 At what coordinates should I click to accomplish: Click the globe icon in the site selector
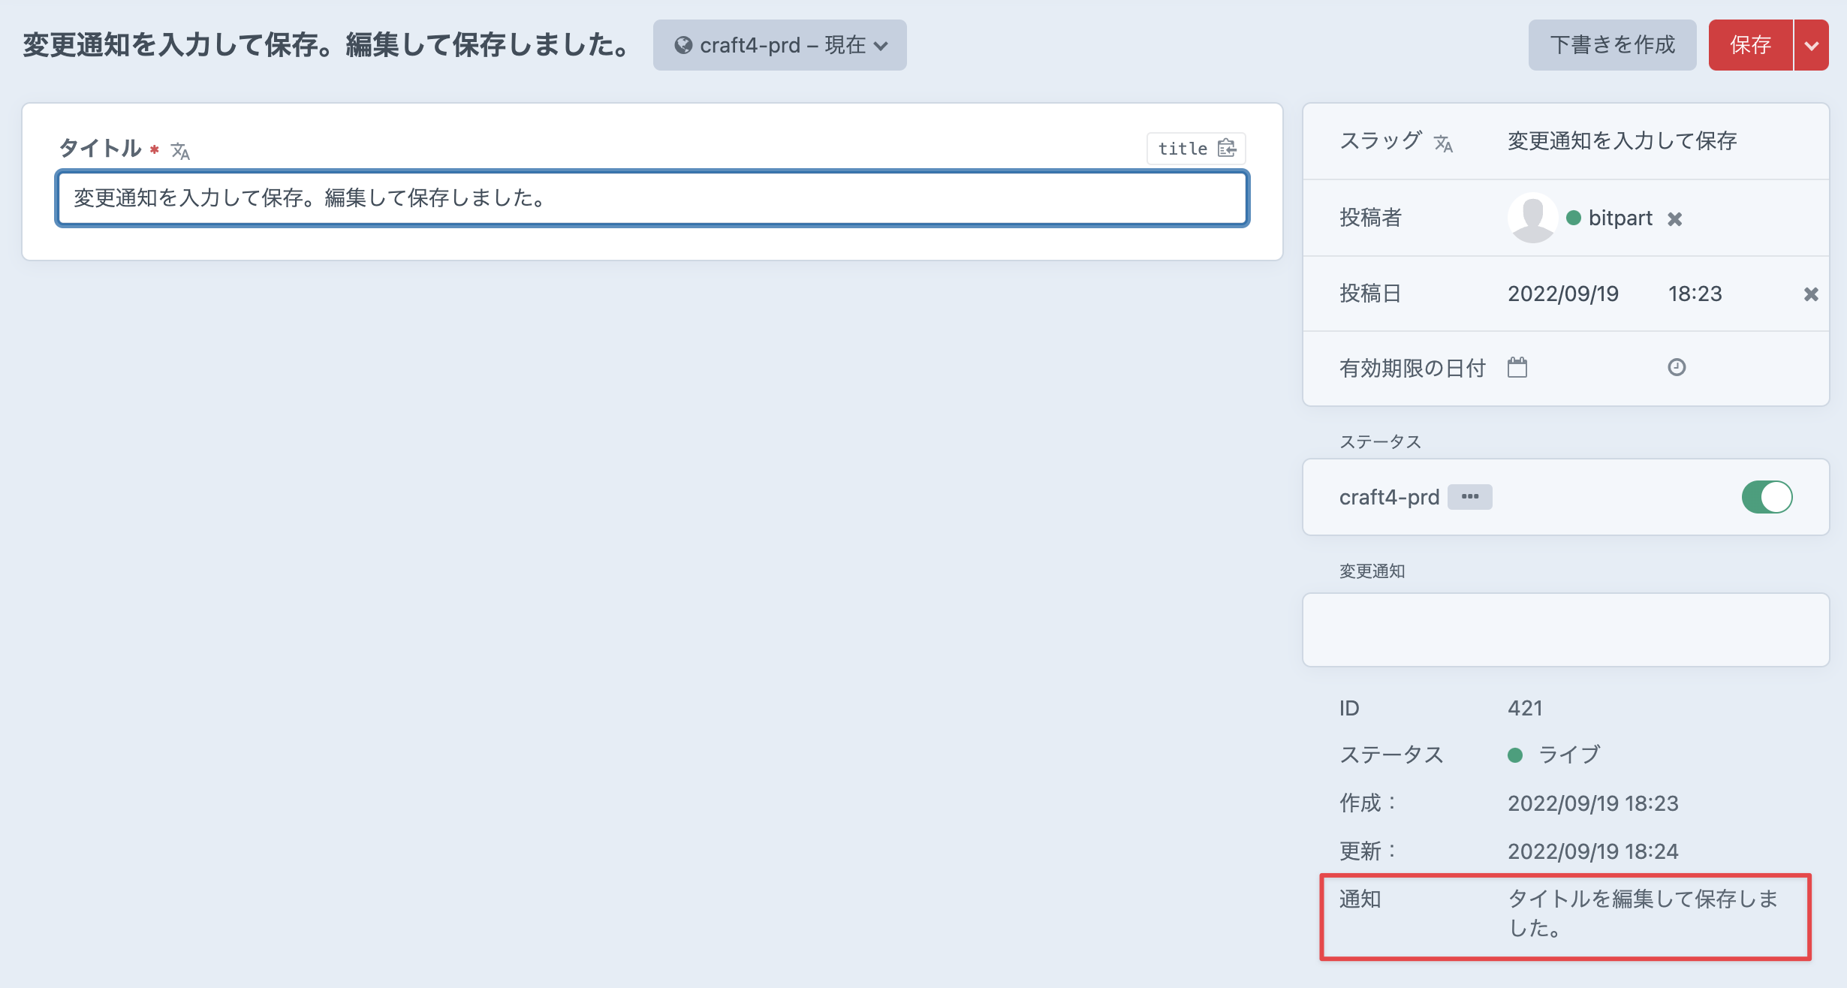(684, 44)
